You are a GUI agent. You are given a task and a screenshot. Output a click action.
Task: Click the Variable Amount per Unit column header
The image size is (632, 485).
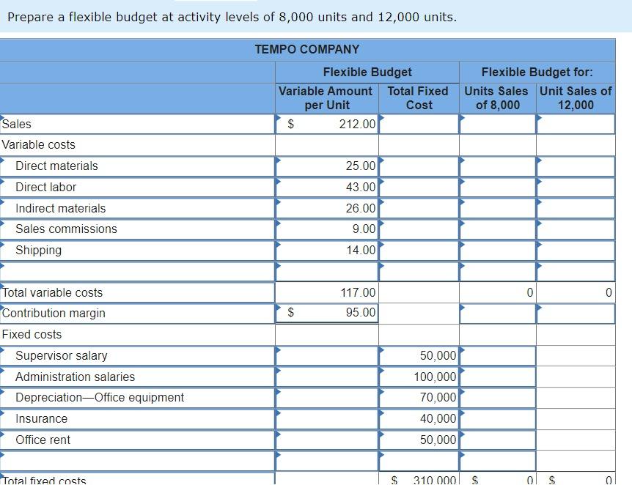326,98
